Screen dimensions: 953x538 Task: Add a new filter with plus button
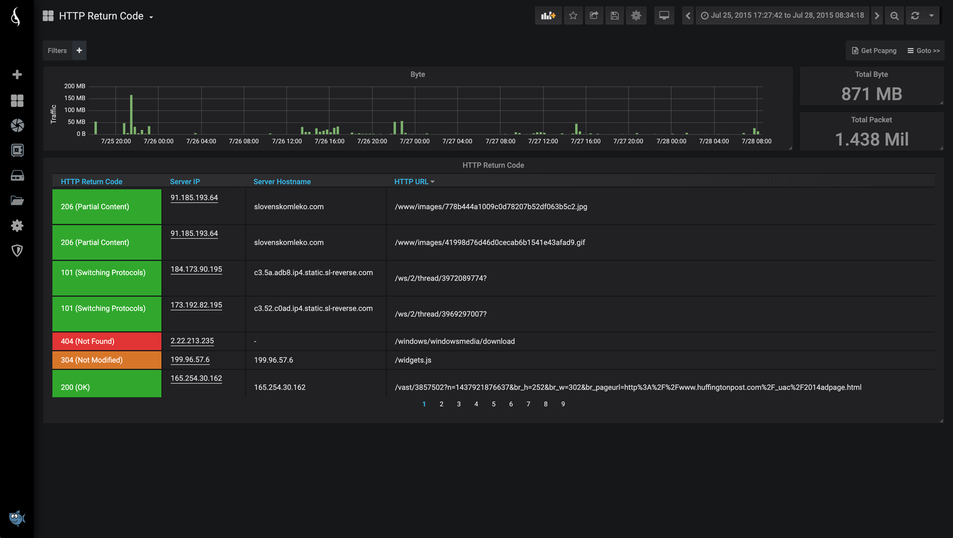pyautogui.click(x=79, y=51)
